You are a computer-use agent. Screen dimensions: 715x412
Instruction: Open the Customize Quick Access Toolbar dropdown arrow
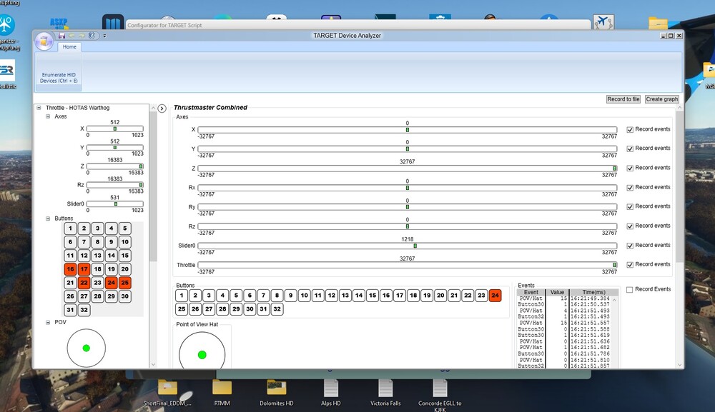(104, 36)
